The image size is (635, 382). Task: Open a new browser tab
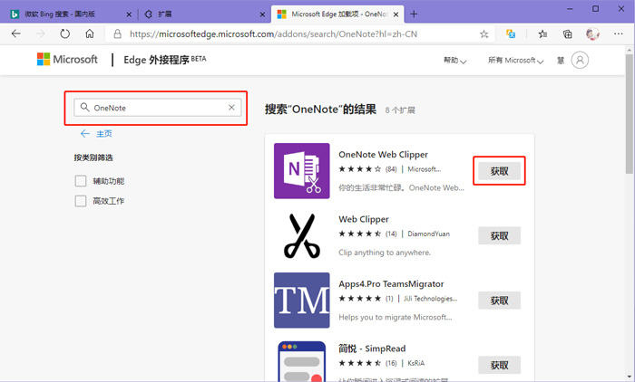pos(414,14)
